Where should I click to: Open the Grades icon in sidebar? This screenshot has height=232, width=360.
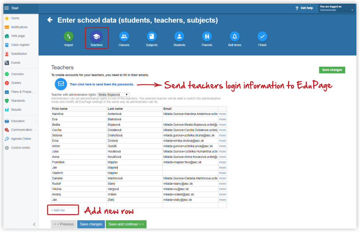click(x=7, y=83)
